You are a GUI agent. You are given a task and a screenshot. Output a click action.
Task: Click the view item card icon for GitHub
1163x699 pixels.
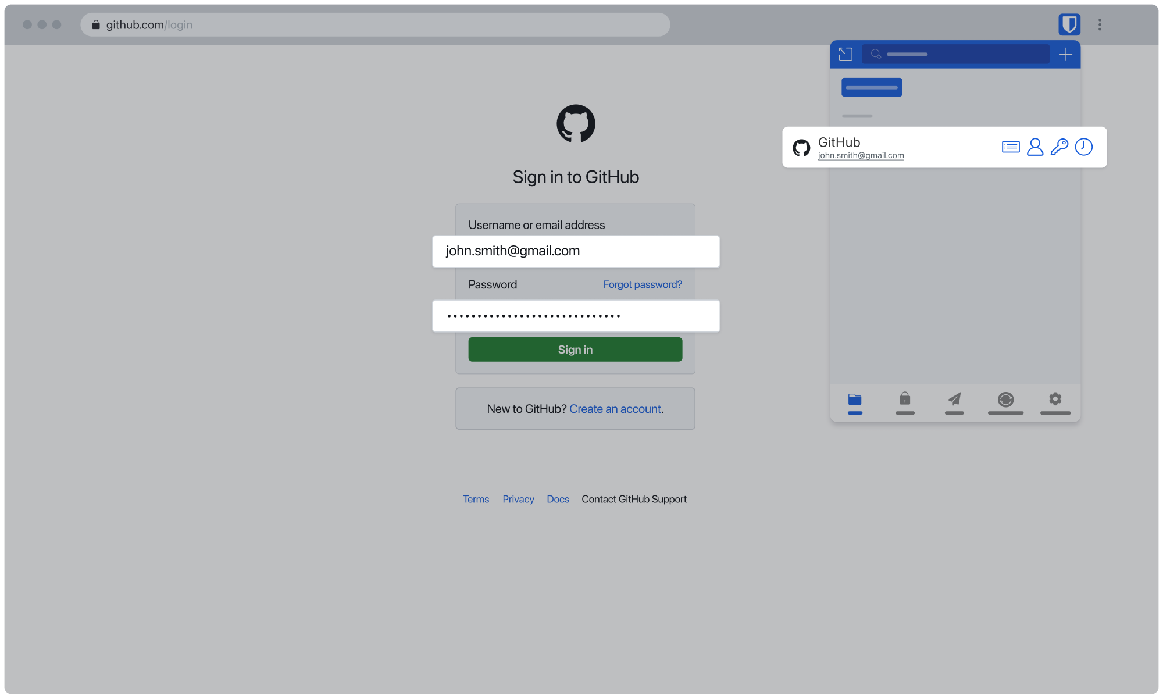click(x=1011, y=147)
